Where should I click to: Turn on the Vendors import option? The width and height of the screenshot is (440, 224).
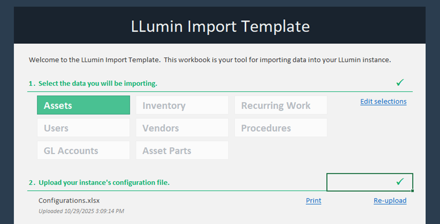pyautogui.click(x=182, y=128)
